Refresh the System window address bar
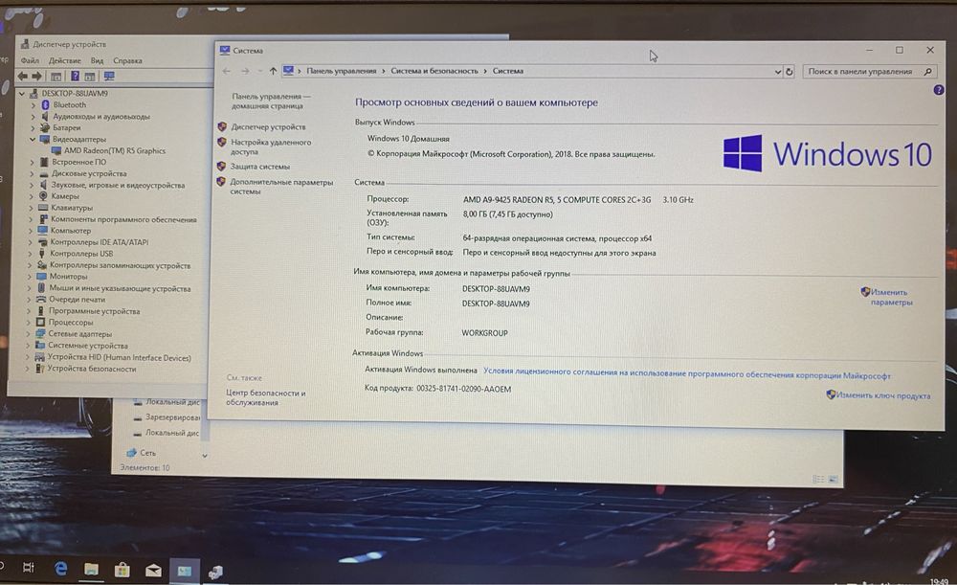Screen dimensions: 957x585 [x=790, y=72]
